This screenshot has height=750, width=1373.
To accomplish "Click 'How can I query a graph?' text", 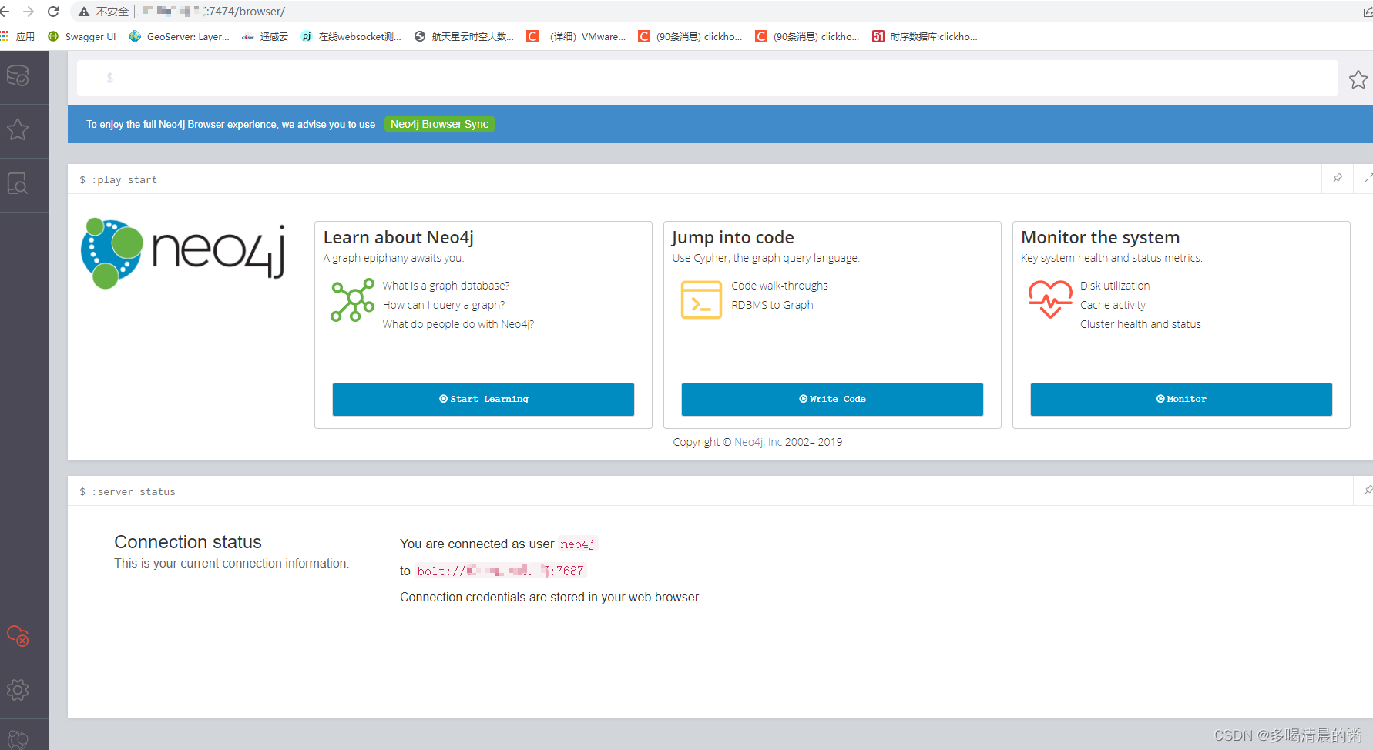I will pos(444,305).
